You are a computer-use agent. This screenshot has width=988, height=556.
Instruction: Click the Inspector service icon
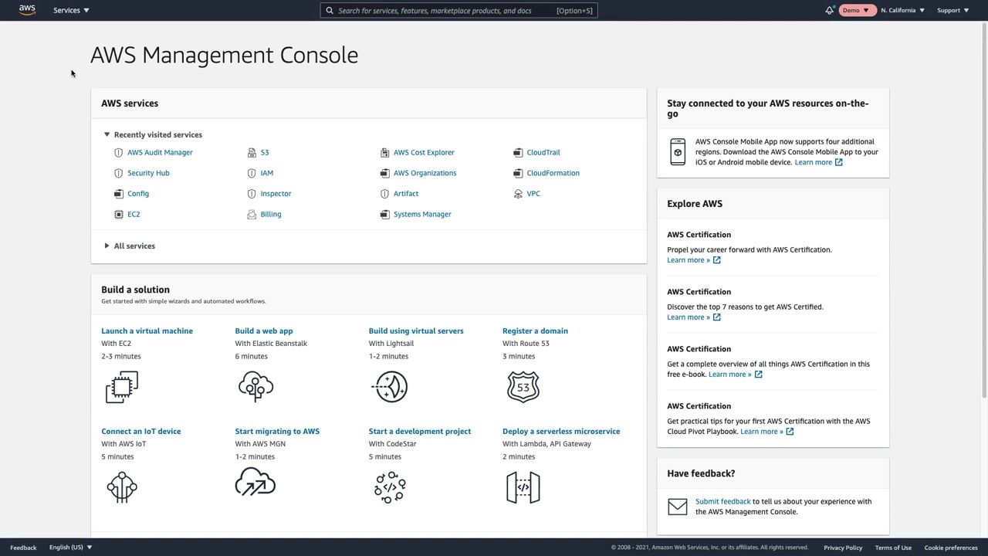[x=252, y=194]
